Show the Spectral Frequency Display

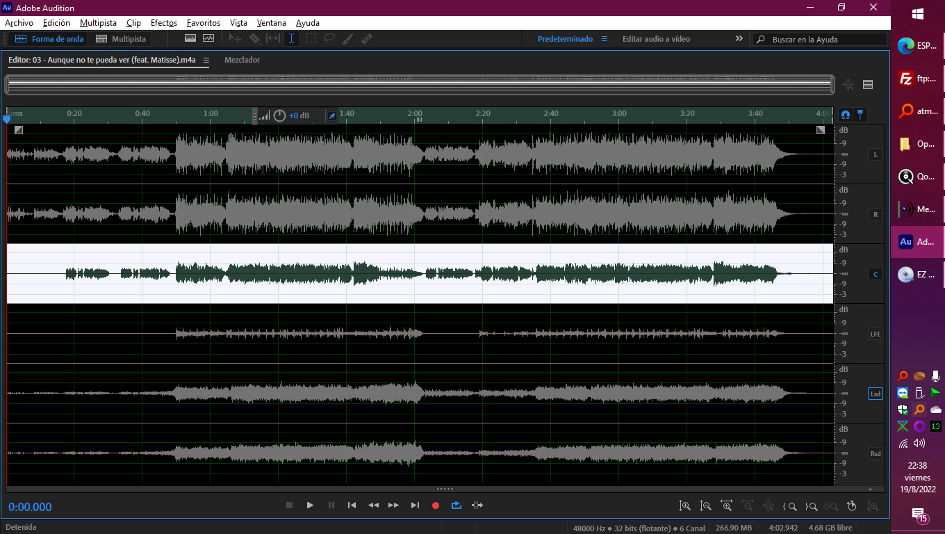[190, 39]
